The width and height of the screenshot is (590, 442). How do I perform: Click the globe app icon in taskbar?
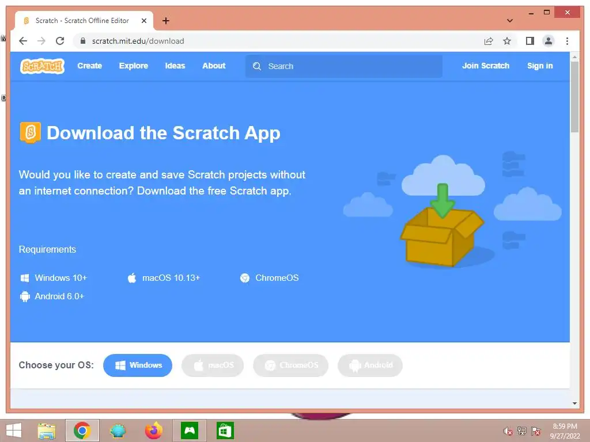pos(118,430)
